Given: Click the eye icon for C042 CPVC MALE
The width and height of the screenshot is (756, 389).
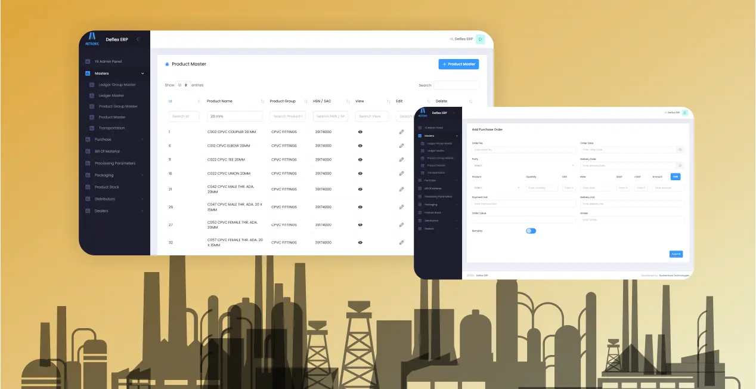Looking at the screenshot, I should pos(360,189).
